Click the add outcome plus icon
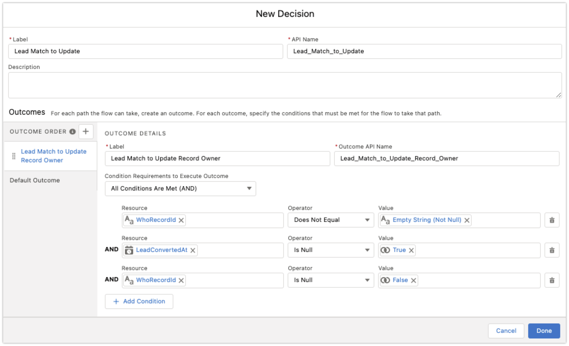 (x=86, y=131)
